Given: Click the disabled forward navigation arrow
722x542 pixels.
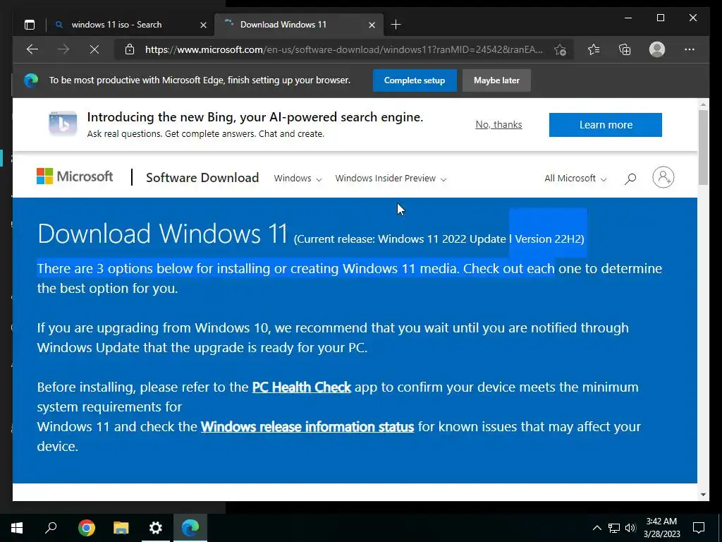Looking at the screenshot, I should (x=63, y=49).
